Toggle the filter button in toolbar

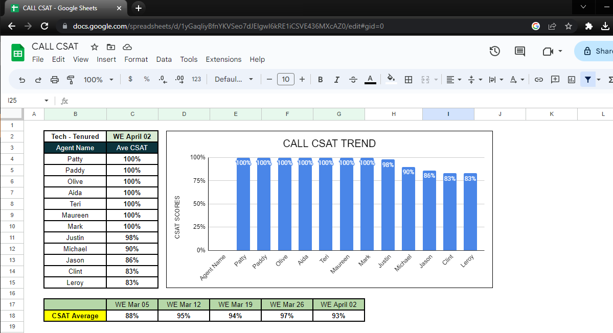(x=588, y=79)
